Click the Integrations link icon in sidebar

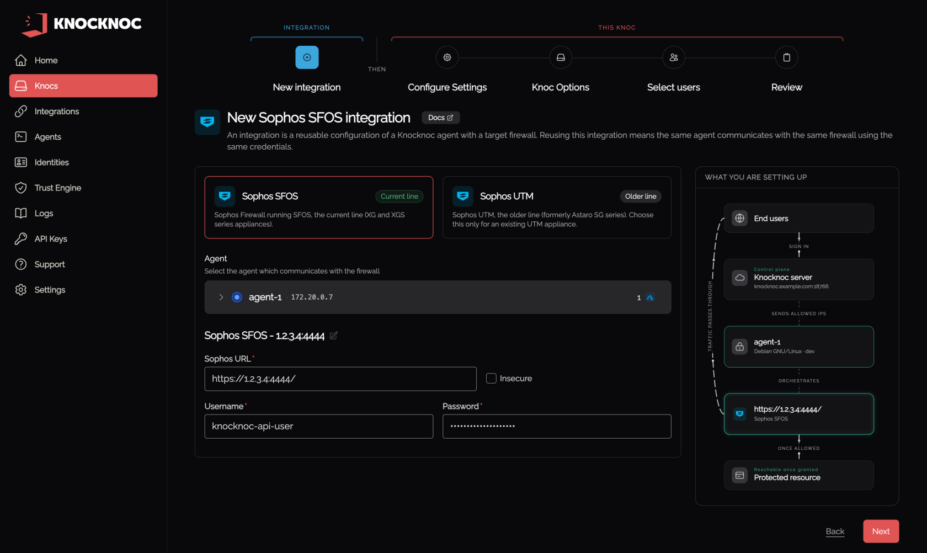pos(21,111)
